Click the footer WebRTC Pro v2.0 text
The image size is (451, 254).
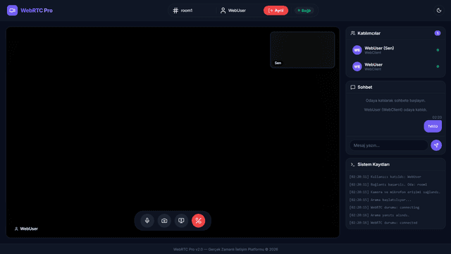(x=225, y=249)
